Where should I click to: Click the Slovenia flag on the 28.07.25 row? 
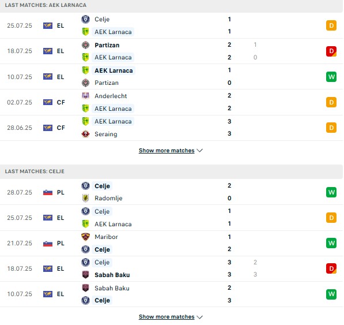tap(48, 192)
